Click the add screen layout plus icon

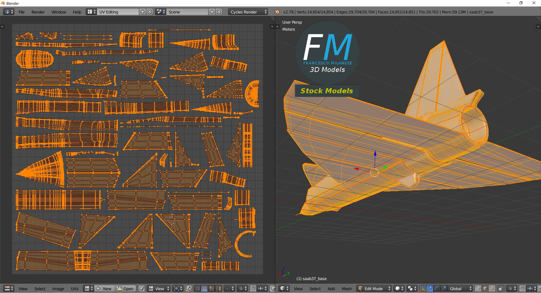point(143,12)
